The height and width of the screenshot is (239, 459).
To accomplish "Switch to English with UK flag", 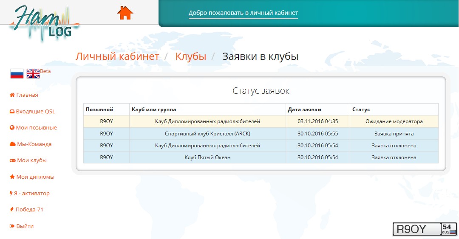I will (33, 73).
